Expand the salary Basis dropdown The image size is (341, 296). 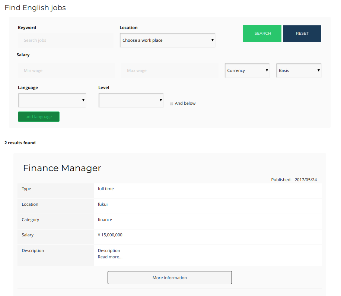(299, 70)
